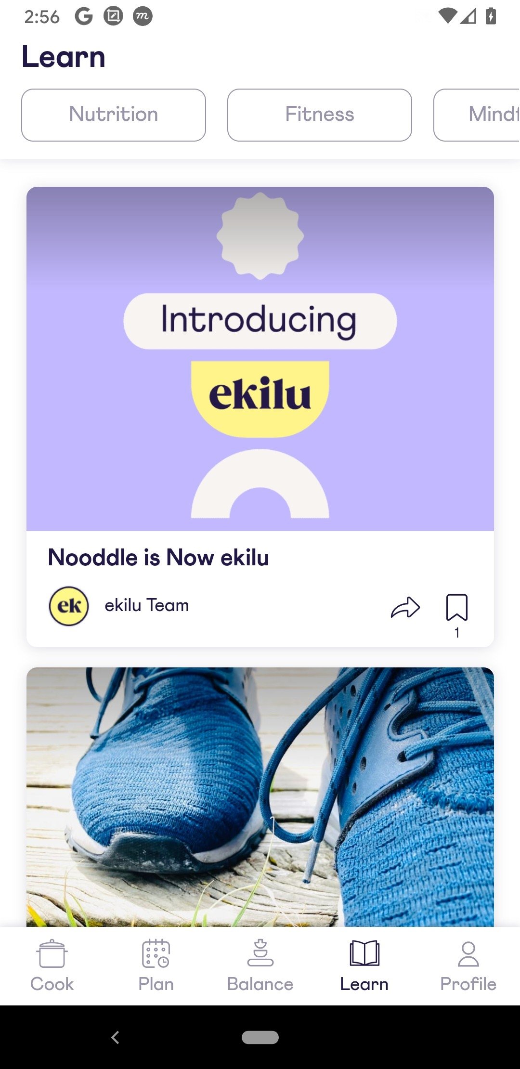
Task: Tap the ekilu Team author name
Action: [147, 605]
